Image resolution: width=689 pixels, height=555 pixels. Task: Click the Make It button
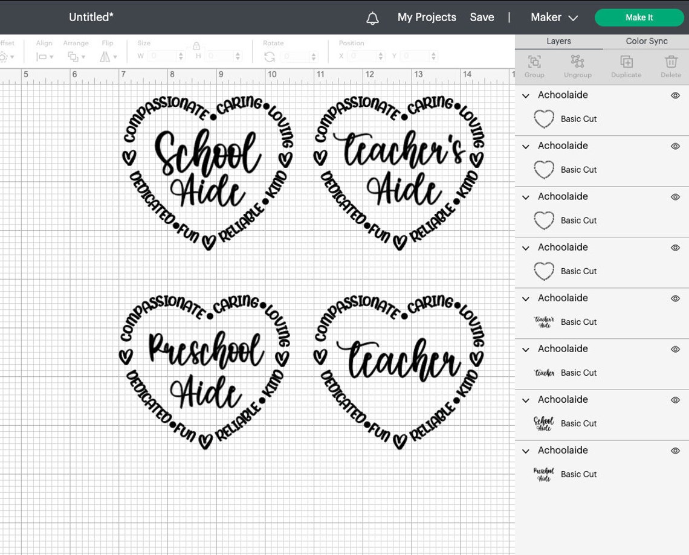click(x=639, y=18)
